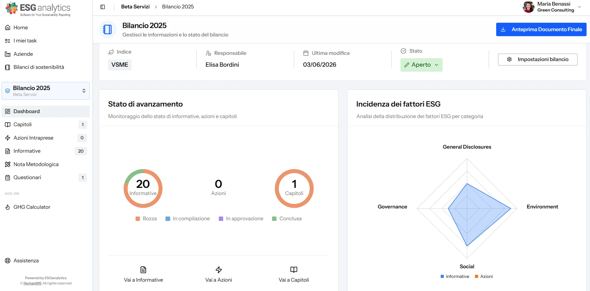
Task: Click the Nota Metodologica tools icon
Action: [x=8, y=164]
